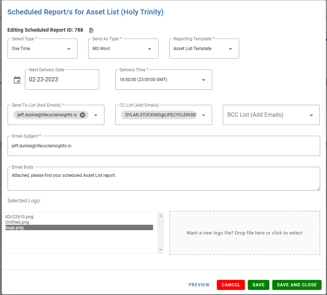Expand the CC List dropdown arrow

203,115
